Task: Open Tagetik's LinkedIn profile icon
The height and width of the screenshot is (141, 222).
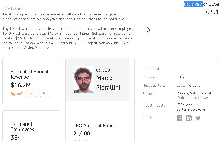Action: coord(189,118)
